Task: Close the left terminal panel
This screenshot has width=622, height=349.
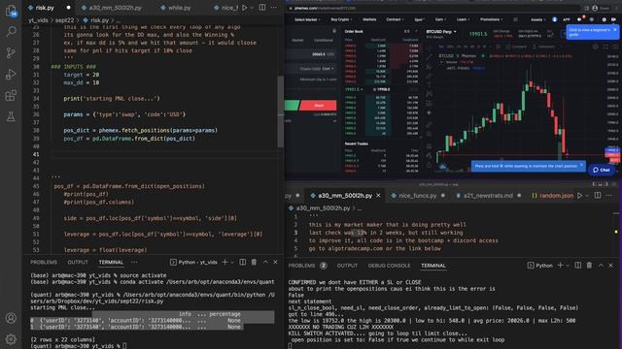Action: coord(275,262)
